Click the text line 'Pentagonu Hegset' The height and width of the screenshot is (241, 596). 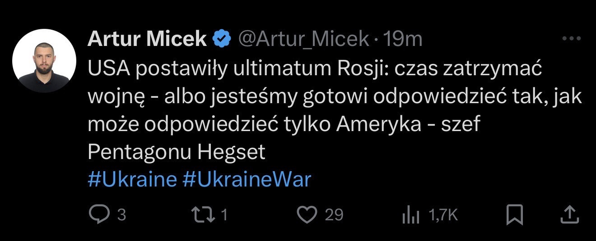[176, 152]
